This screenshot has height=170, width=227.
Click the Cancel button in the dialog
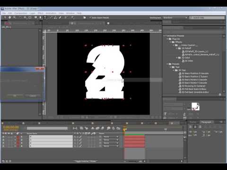coord(33,96)
